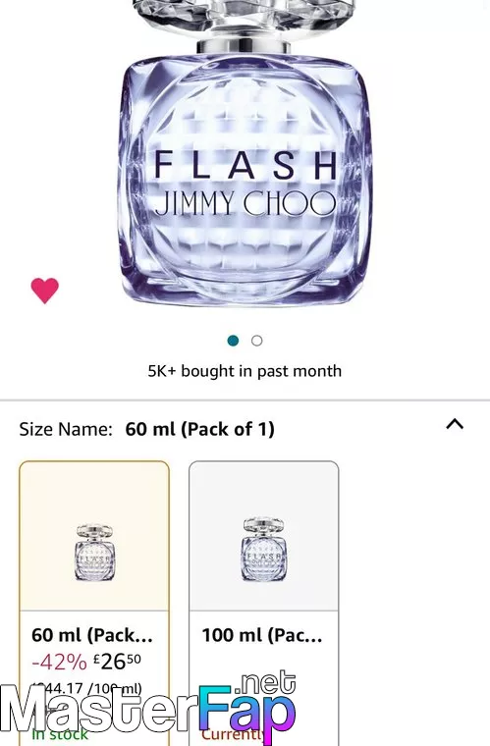Click the .net text in watermark
The height and width of the screenshot is (746, 490).
268,684
